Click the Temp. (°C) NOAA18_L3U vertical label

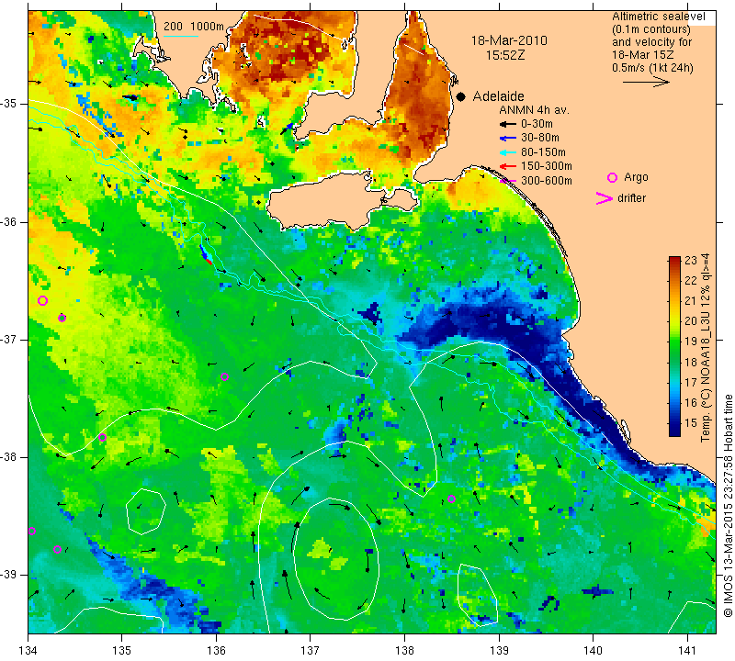706,348
